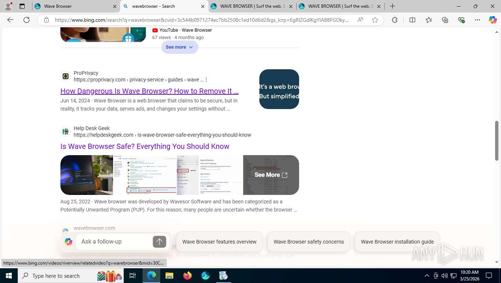Open a new tab with plus
This screenshot has height=283, width=501.
click(x=393, y=6)
